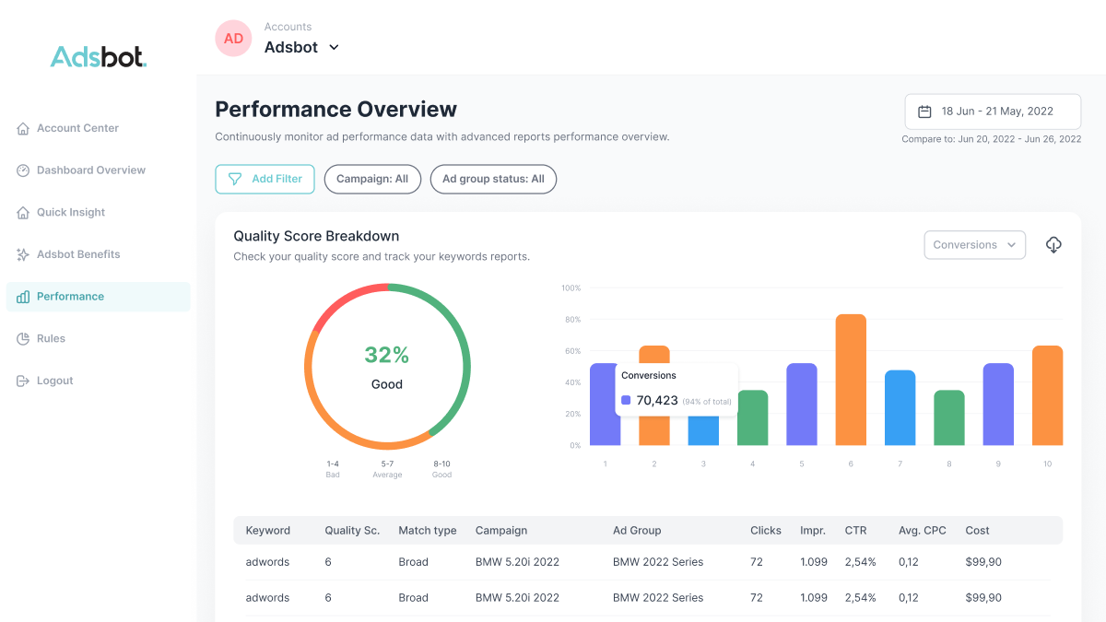Click the Add Filter button
The height and width of the screenshot is (622, 1106).
coord(265,179)
